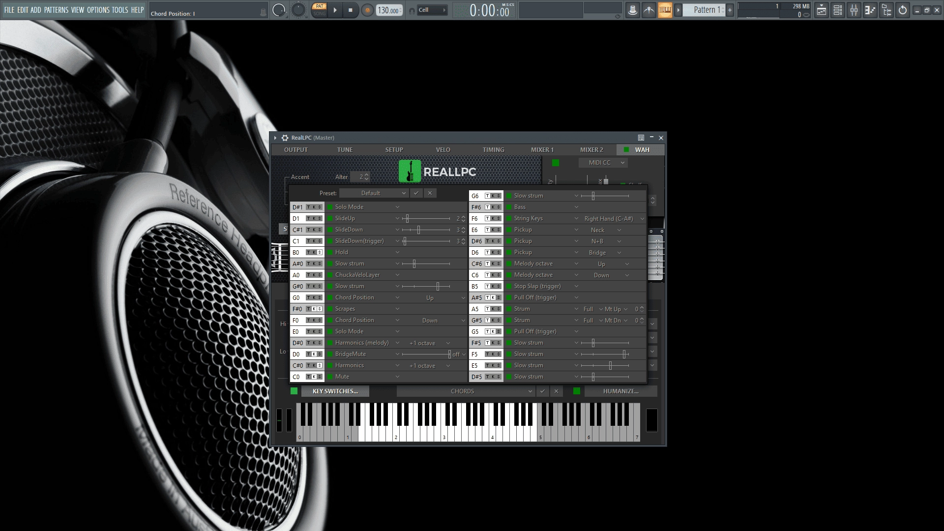Toggle the metronome icon

coord(632,10)
